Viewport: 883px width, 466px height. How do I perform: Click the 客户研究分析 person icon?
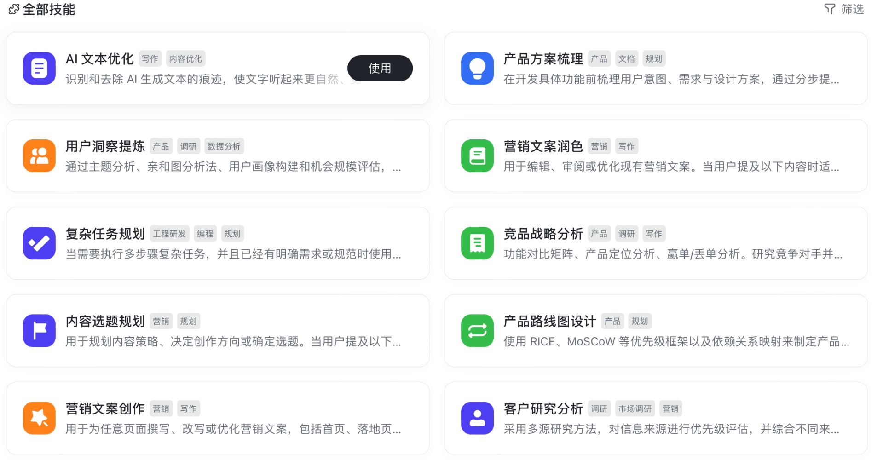pyautogui.click(x=477, y=418)
